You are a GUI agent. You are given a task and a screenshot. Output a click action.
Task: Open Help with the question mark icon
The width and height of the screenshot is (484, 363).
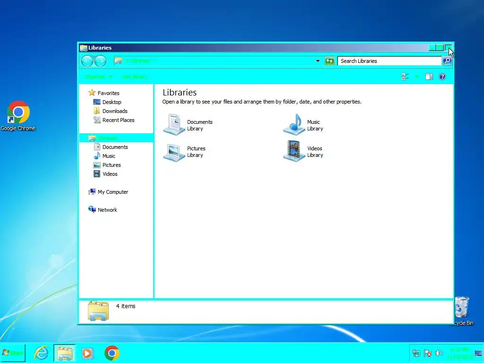[442, 77]
